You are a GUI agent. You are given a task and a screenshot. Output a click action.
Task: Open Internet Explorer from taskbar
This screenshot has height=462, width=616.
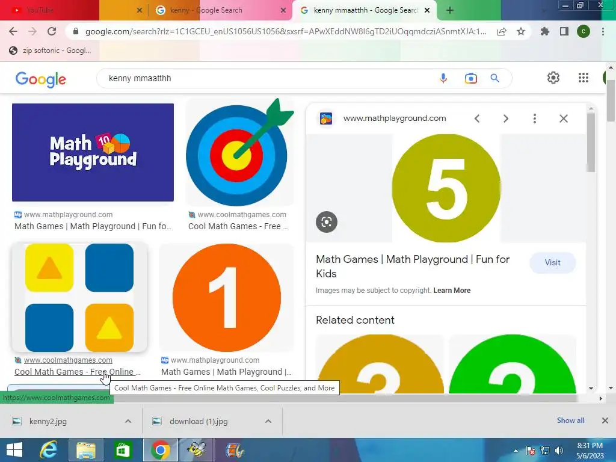coord(49,450)
